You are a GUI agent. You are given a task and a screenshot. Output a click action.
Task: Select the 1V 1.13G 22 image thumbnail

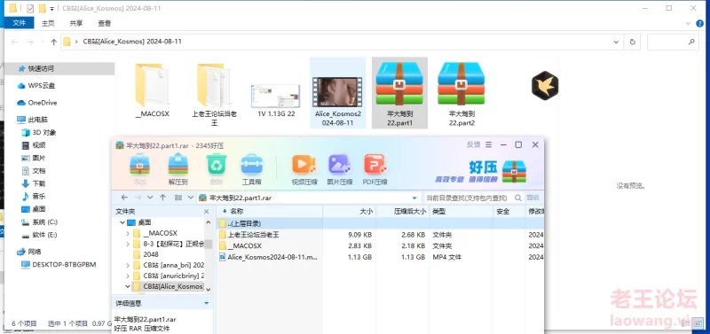coord(276,100)
